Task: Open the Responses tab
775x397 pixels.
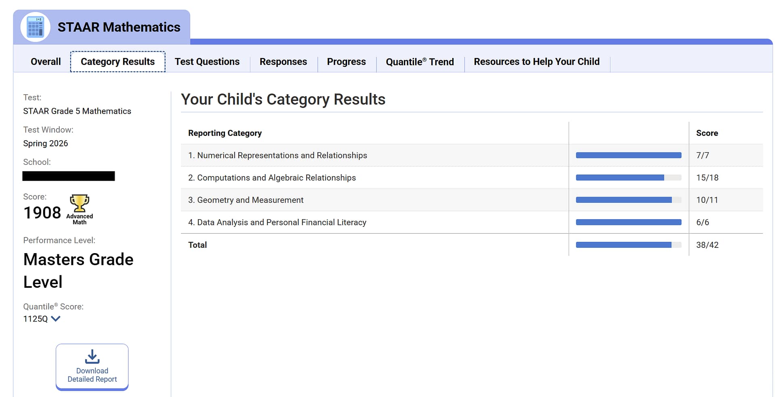Action: pyautogui.click(x=283, y=62)
